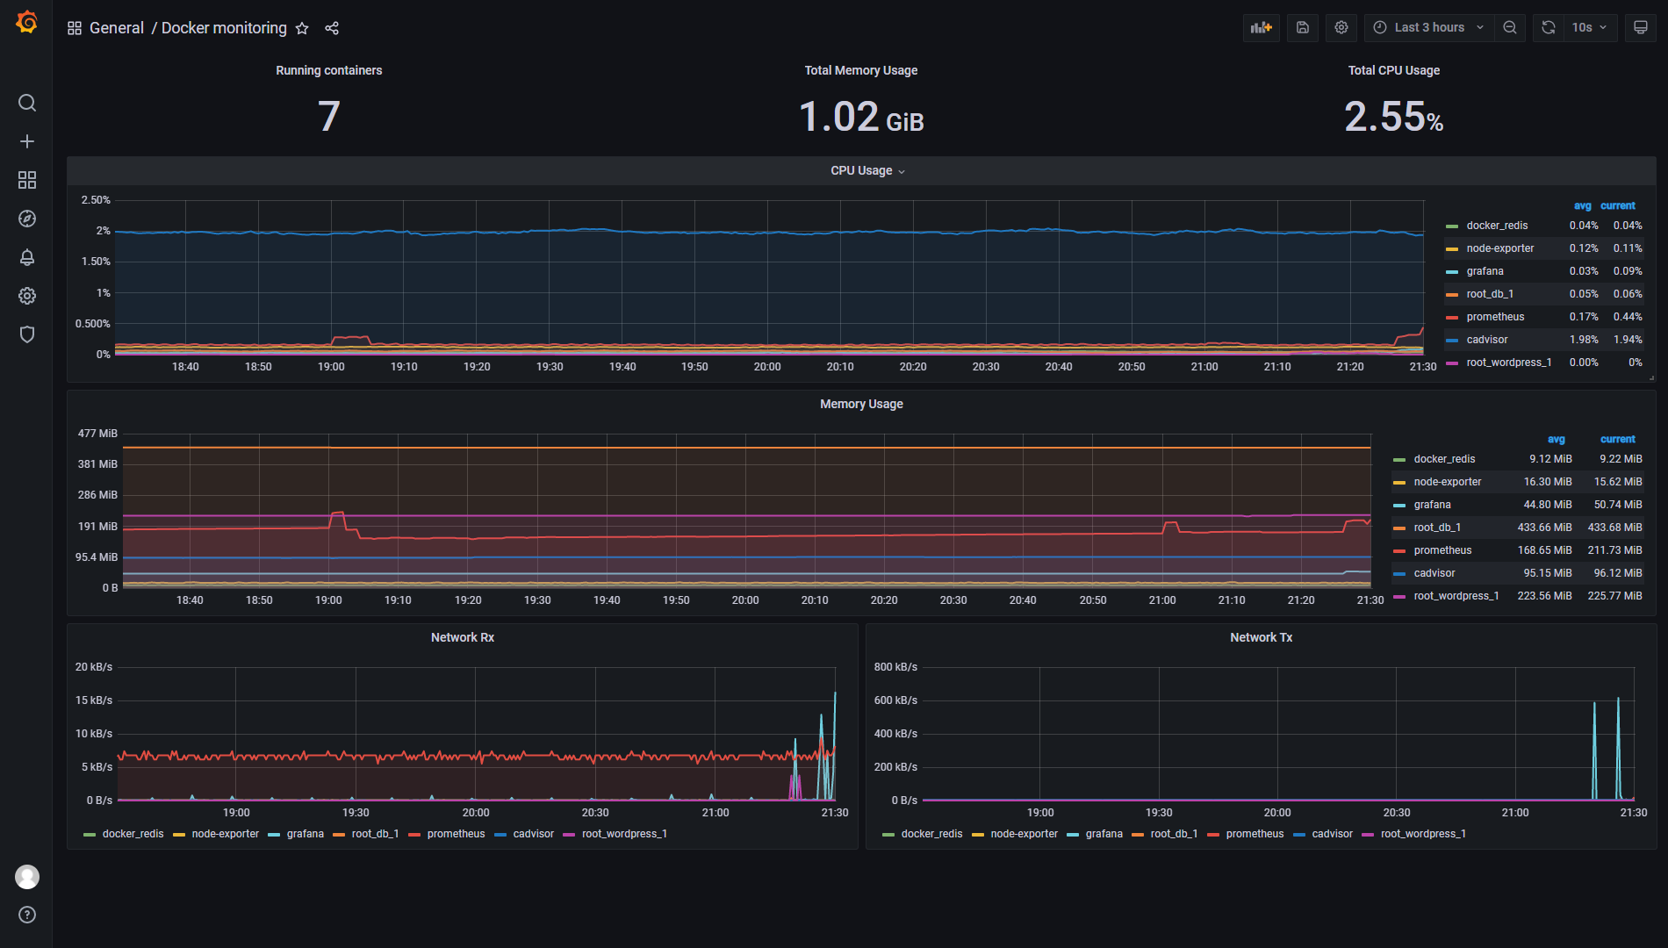Toggle grafana series in Network Tx legend

[x=1104, y=834]
